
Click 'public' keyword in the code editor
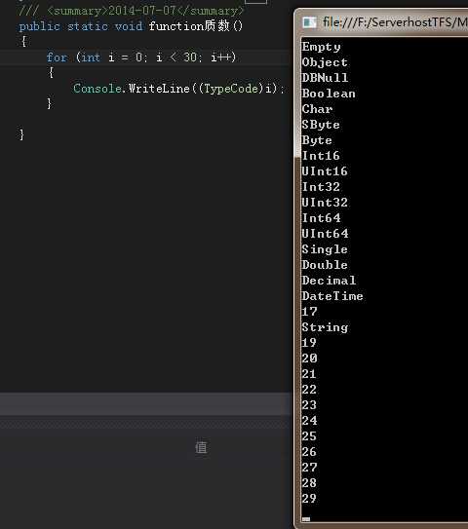[40, 26]
